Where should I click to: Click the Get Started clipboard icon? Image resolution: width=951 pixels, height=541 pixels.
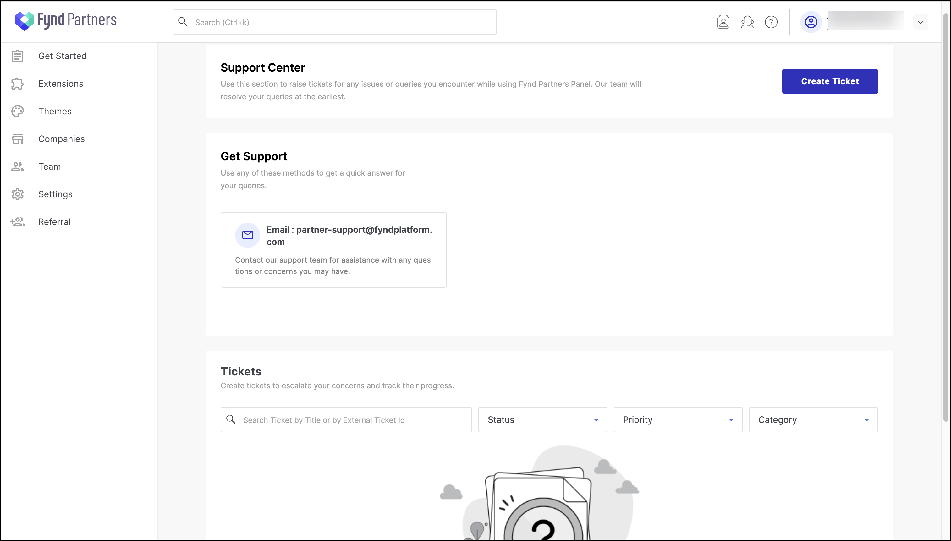coord(18,56)
